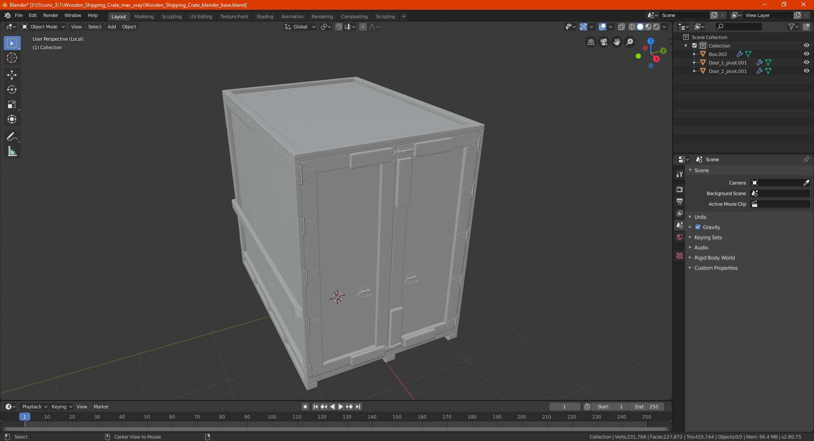Open the World properties tab
Viewport: 814px width, 441px height.
pyautogui.click(x=680, y=237)
